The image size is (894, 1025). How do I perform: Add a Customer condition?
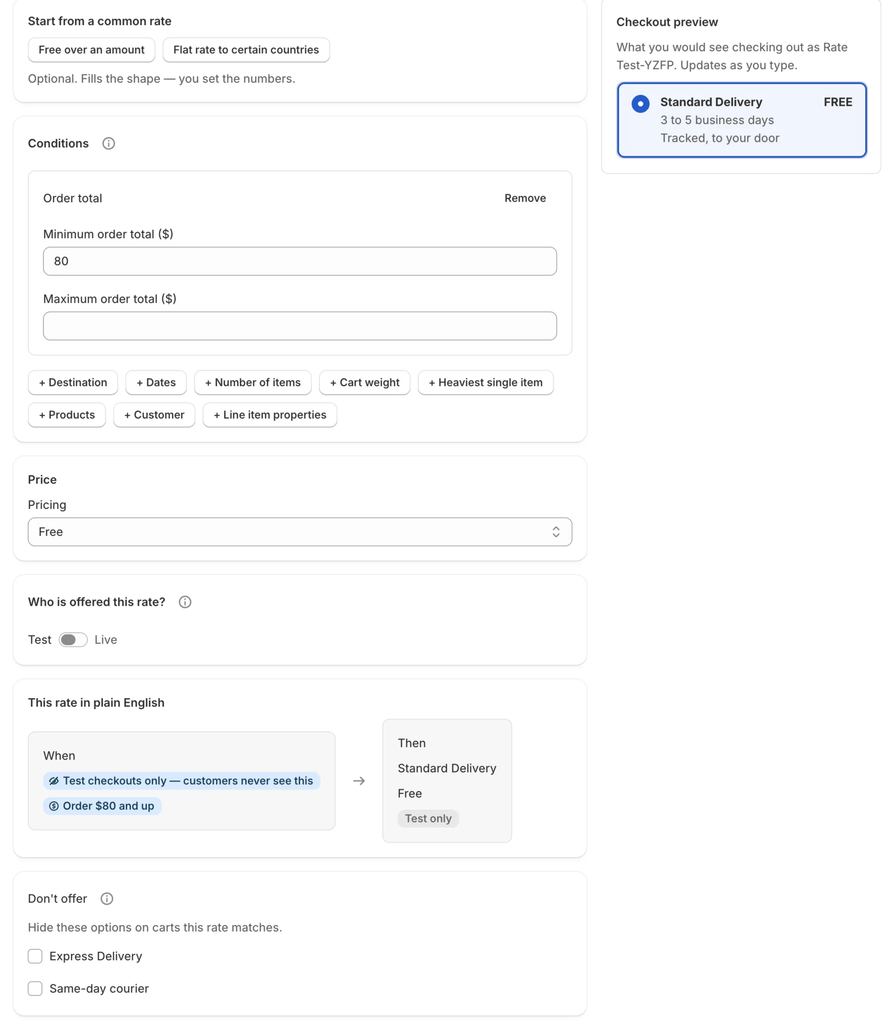(x=154, y=415)
